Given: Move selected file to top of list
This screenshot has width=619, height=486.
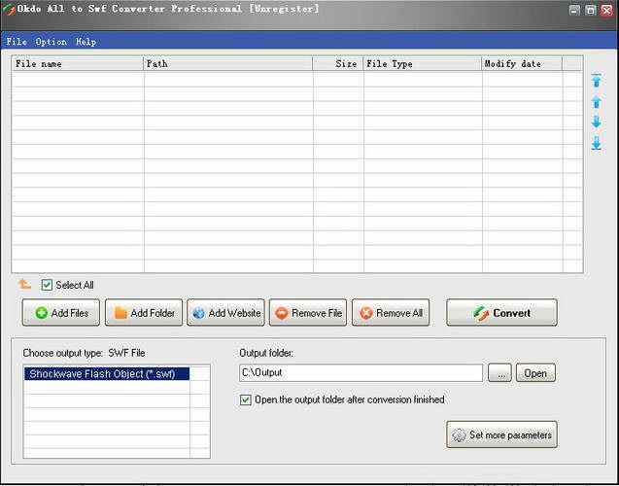Looking at the screenshot, I should click(597, 81).
